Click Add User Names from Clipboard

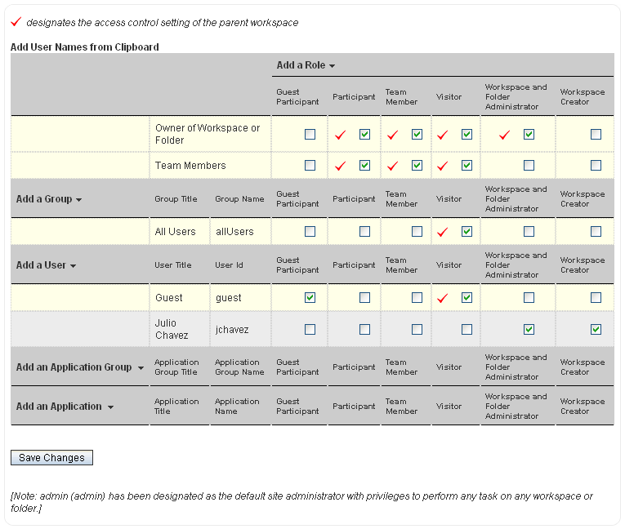(x=84, y=47)
